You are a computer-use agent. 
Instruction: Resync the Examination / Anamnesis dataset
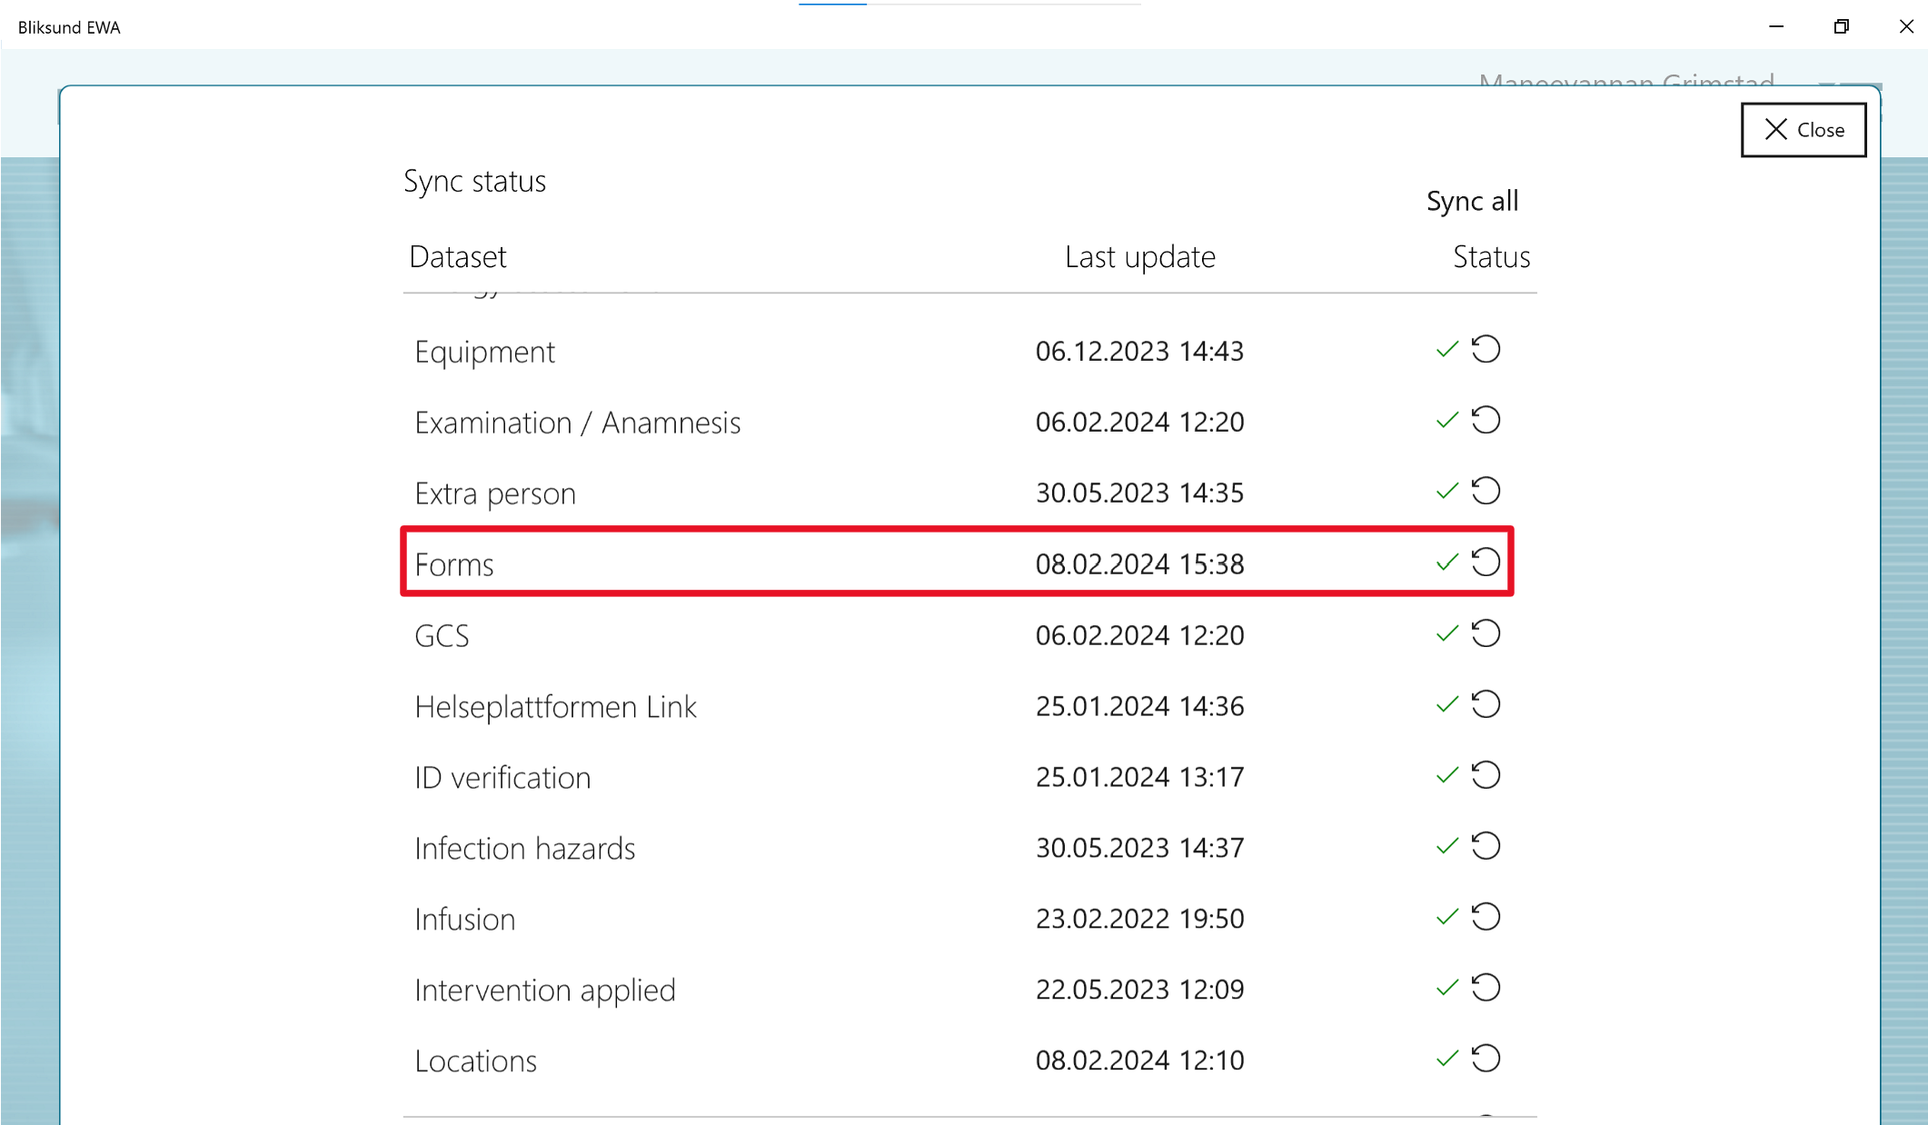coord(1486,421)
